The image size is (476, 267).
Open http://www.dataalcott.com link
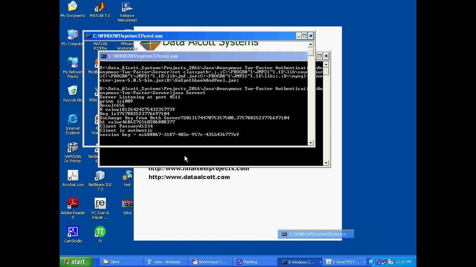189,177
